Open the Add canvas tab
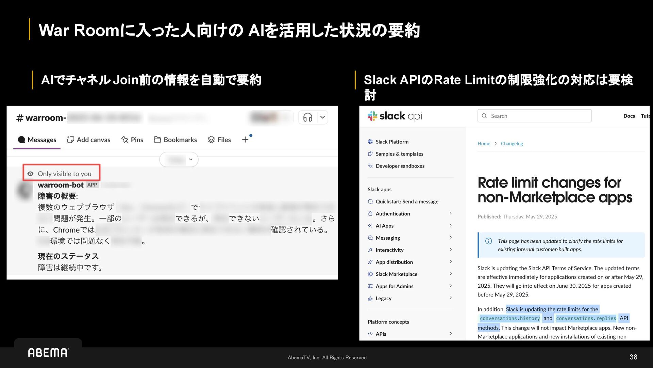 point(89,140)
